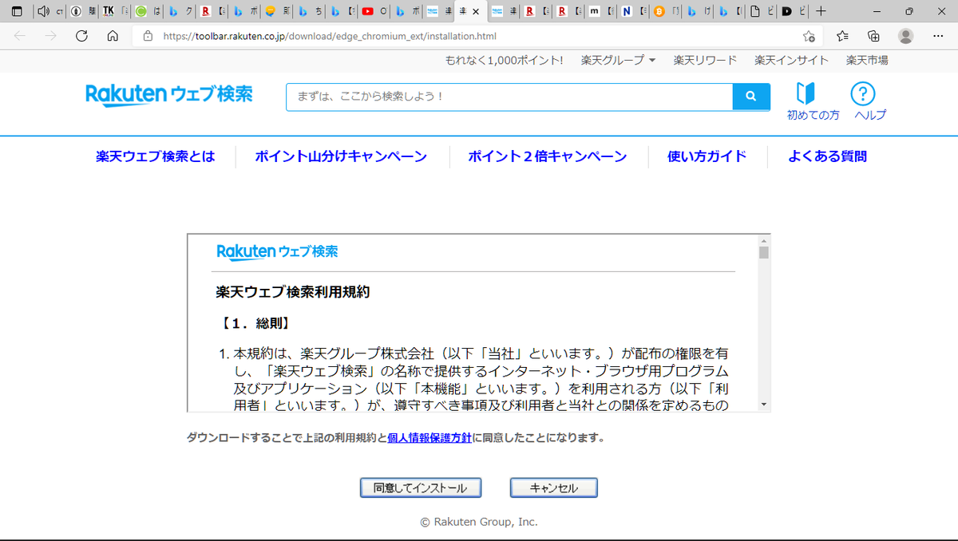The width and height of the screenshot is (958, 541).
Task: Click the terms box scrollbar up arrow
Action: tap(764, 240)
